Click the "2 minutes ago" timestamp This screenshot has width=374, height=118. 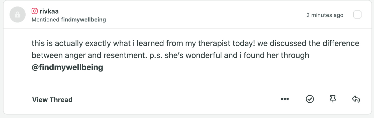[x=325, y=15]
